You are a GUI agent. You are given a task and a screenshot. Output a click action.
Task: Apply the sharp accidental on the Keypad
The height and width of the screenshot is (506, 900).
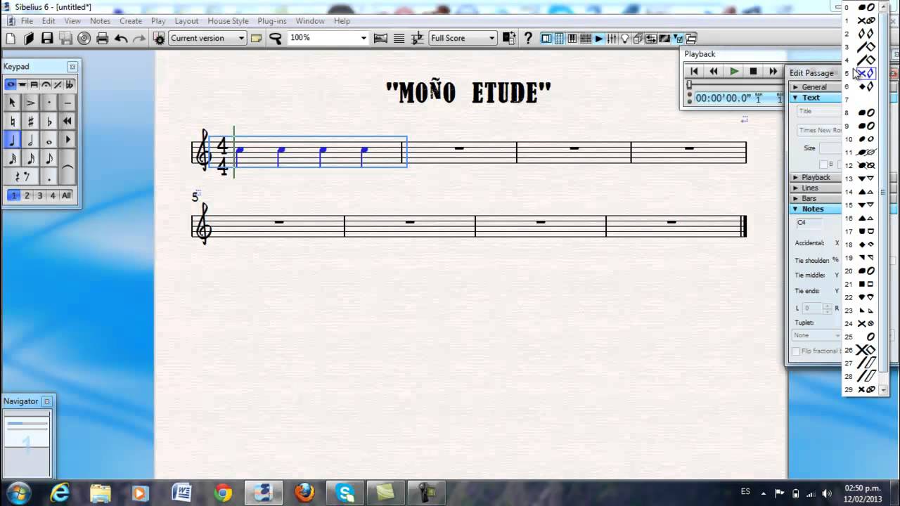pos(31,122)
